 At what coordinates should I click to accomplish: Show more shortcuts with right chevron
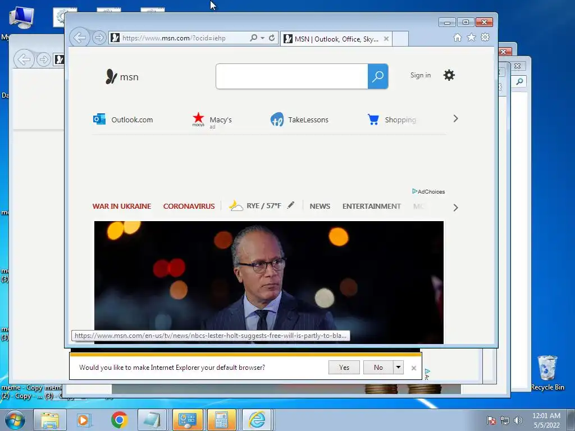point(455,118)
